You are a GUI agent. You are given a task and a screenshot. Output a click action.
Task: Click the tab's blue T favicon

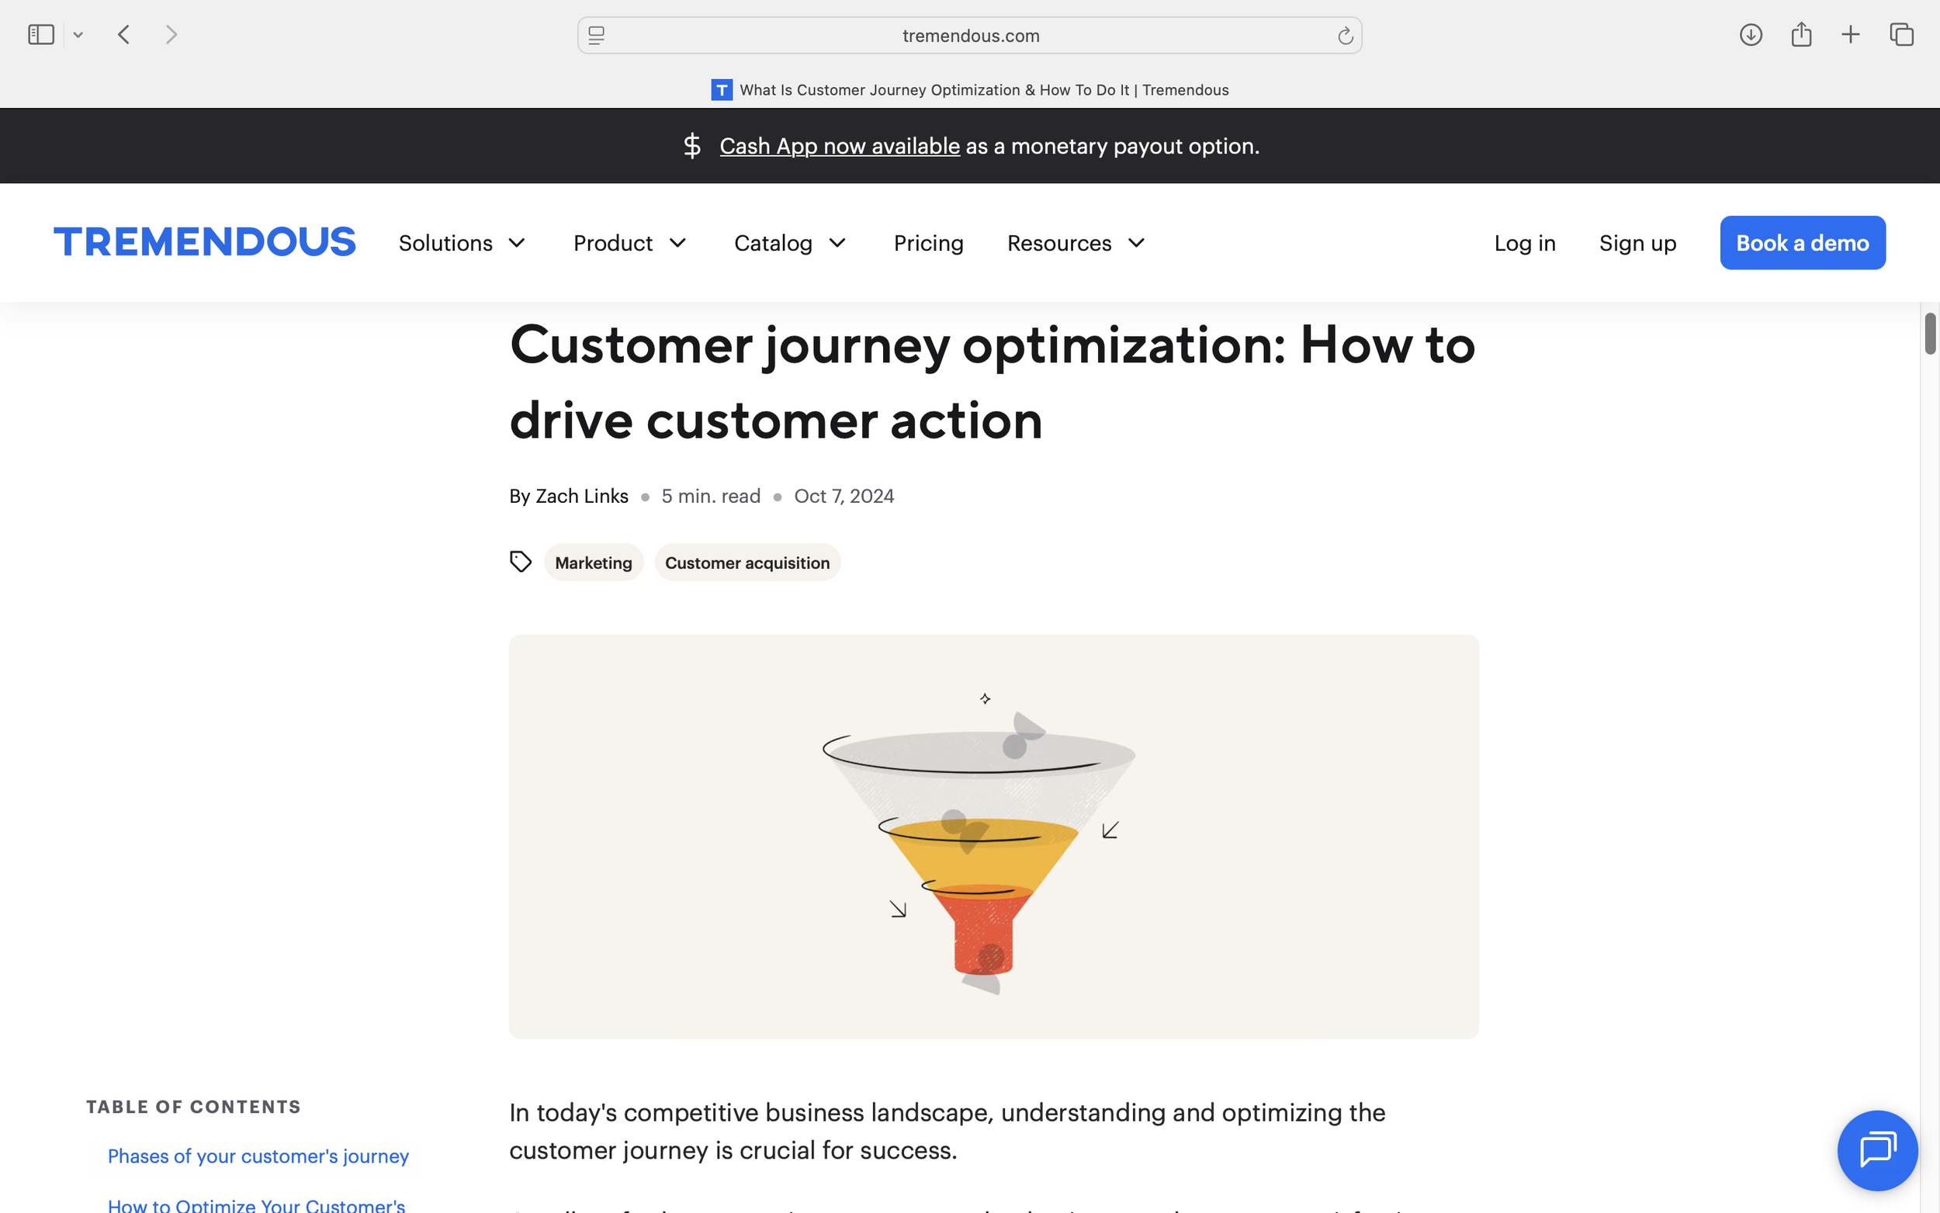pos(721,90)
